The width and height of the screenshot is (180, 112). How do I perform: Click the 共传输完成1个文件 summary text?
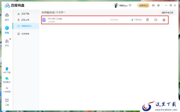pyautogui.click(x=53, y=12)
